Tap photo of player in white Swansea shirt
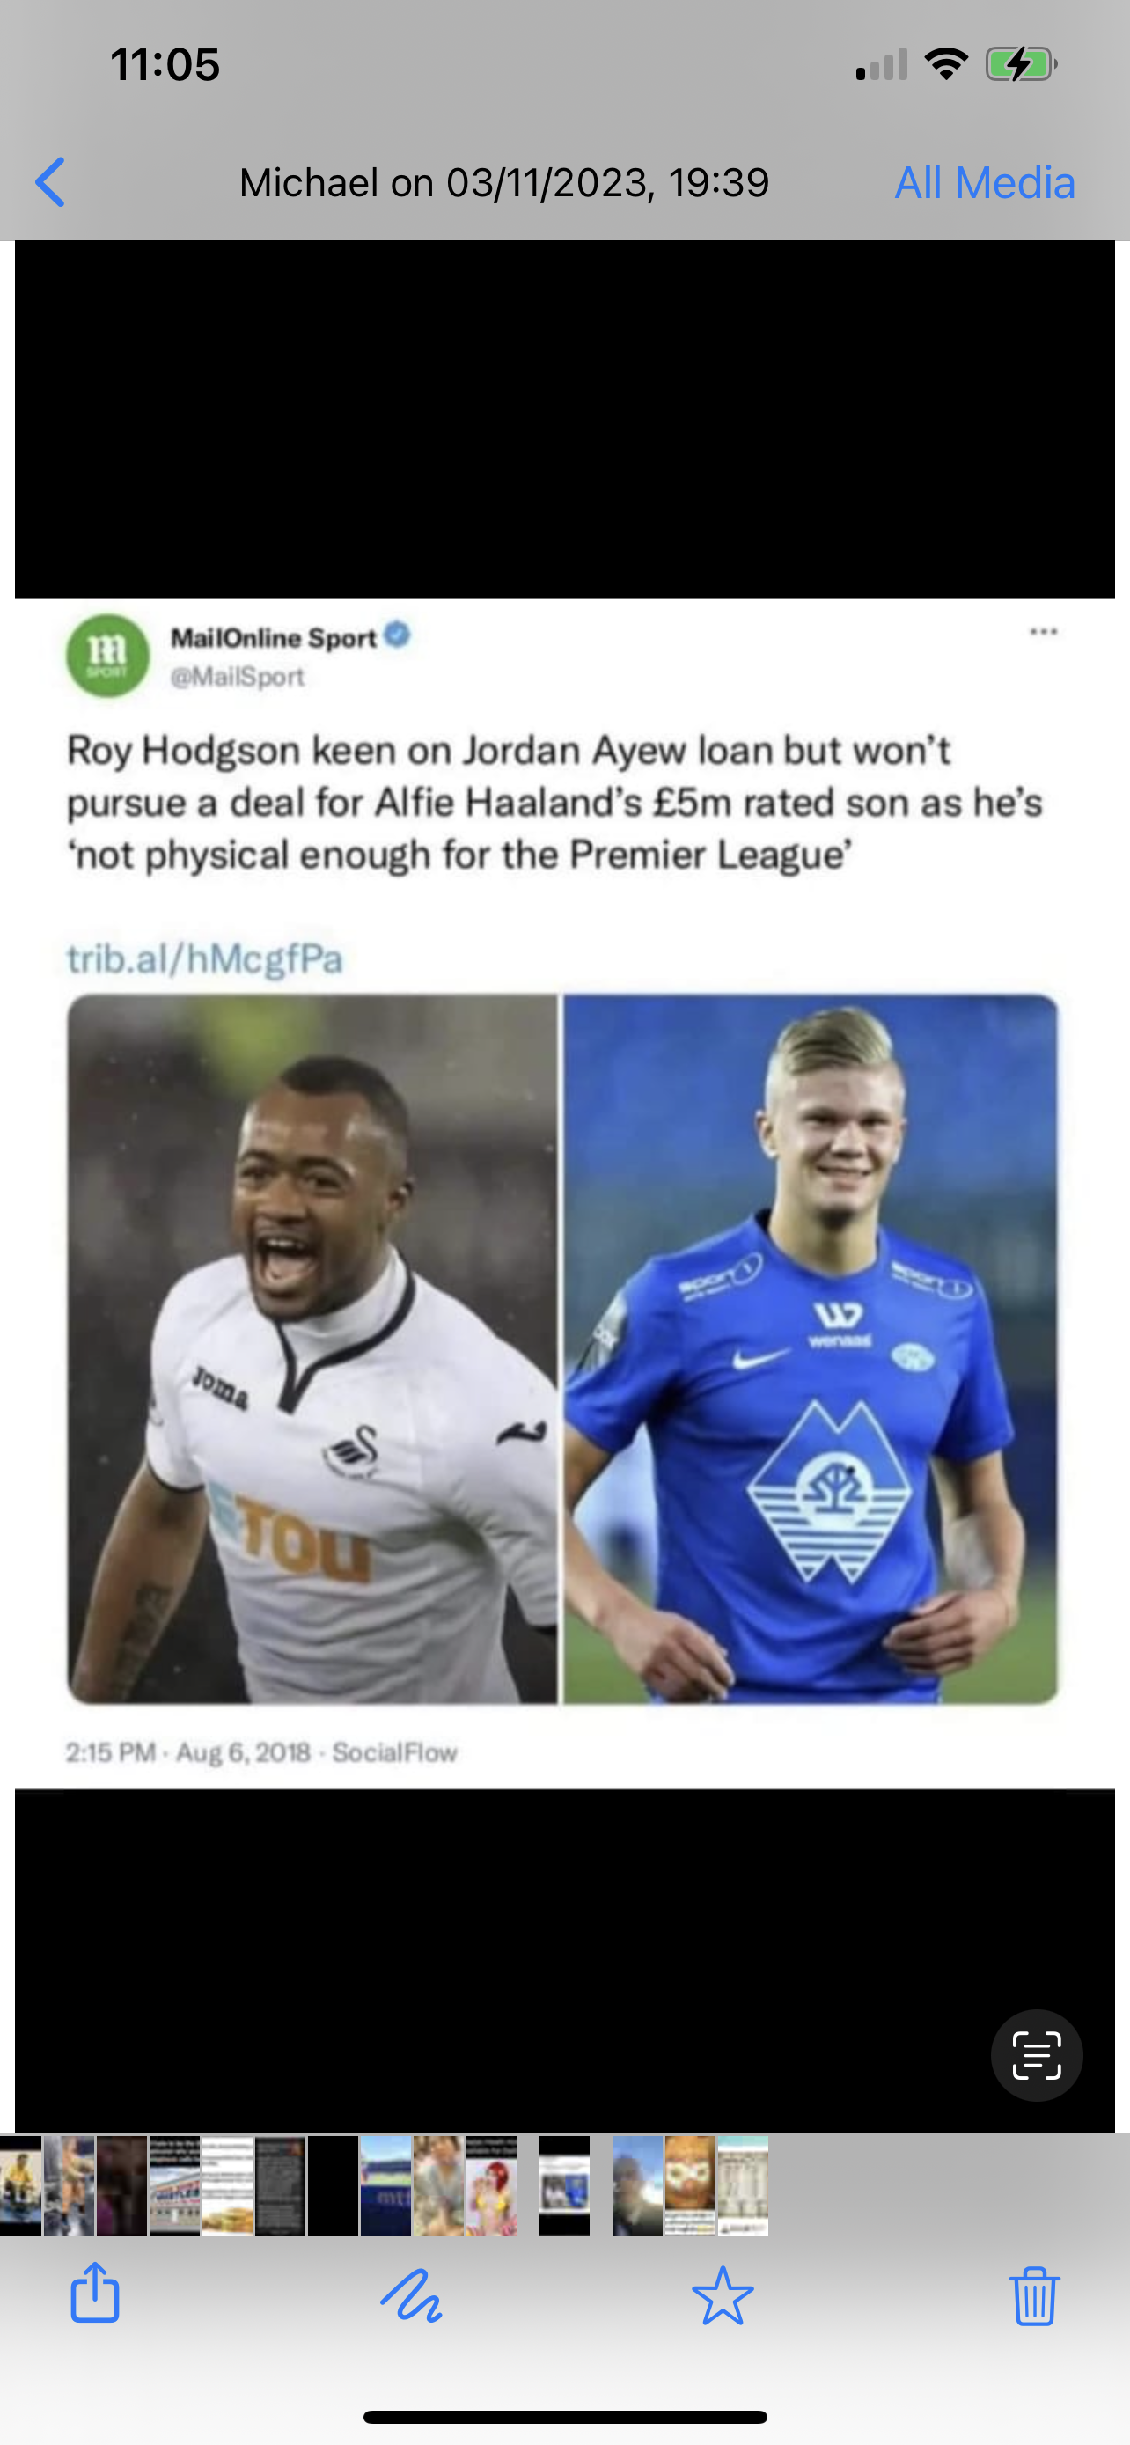This screenshot has width=1130, height=2445. [312, 1348]
